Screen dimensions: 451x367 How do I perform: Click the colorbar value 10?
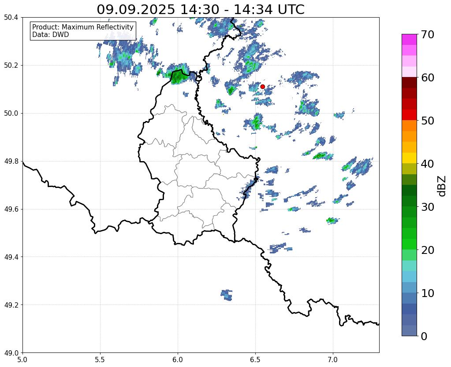427,293
